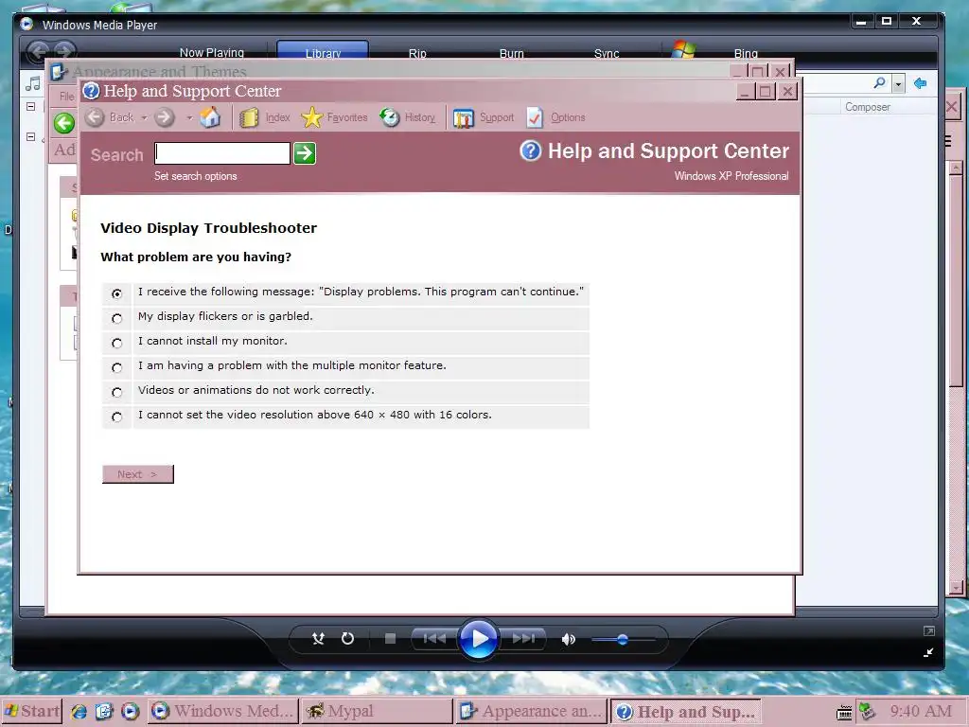Switch to Mypal taskbar button
This screenshot has width=969, height=727.
click(x=377, y=711)
